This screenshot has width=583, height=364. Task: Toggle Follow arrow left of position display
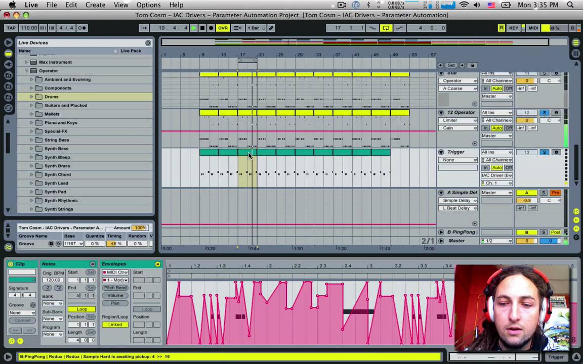click(x=144, y=28)
